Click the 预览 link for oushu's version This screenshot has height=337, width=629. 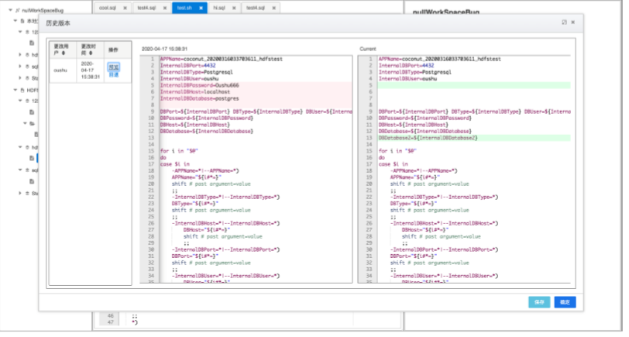click(113, 67)
